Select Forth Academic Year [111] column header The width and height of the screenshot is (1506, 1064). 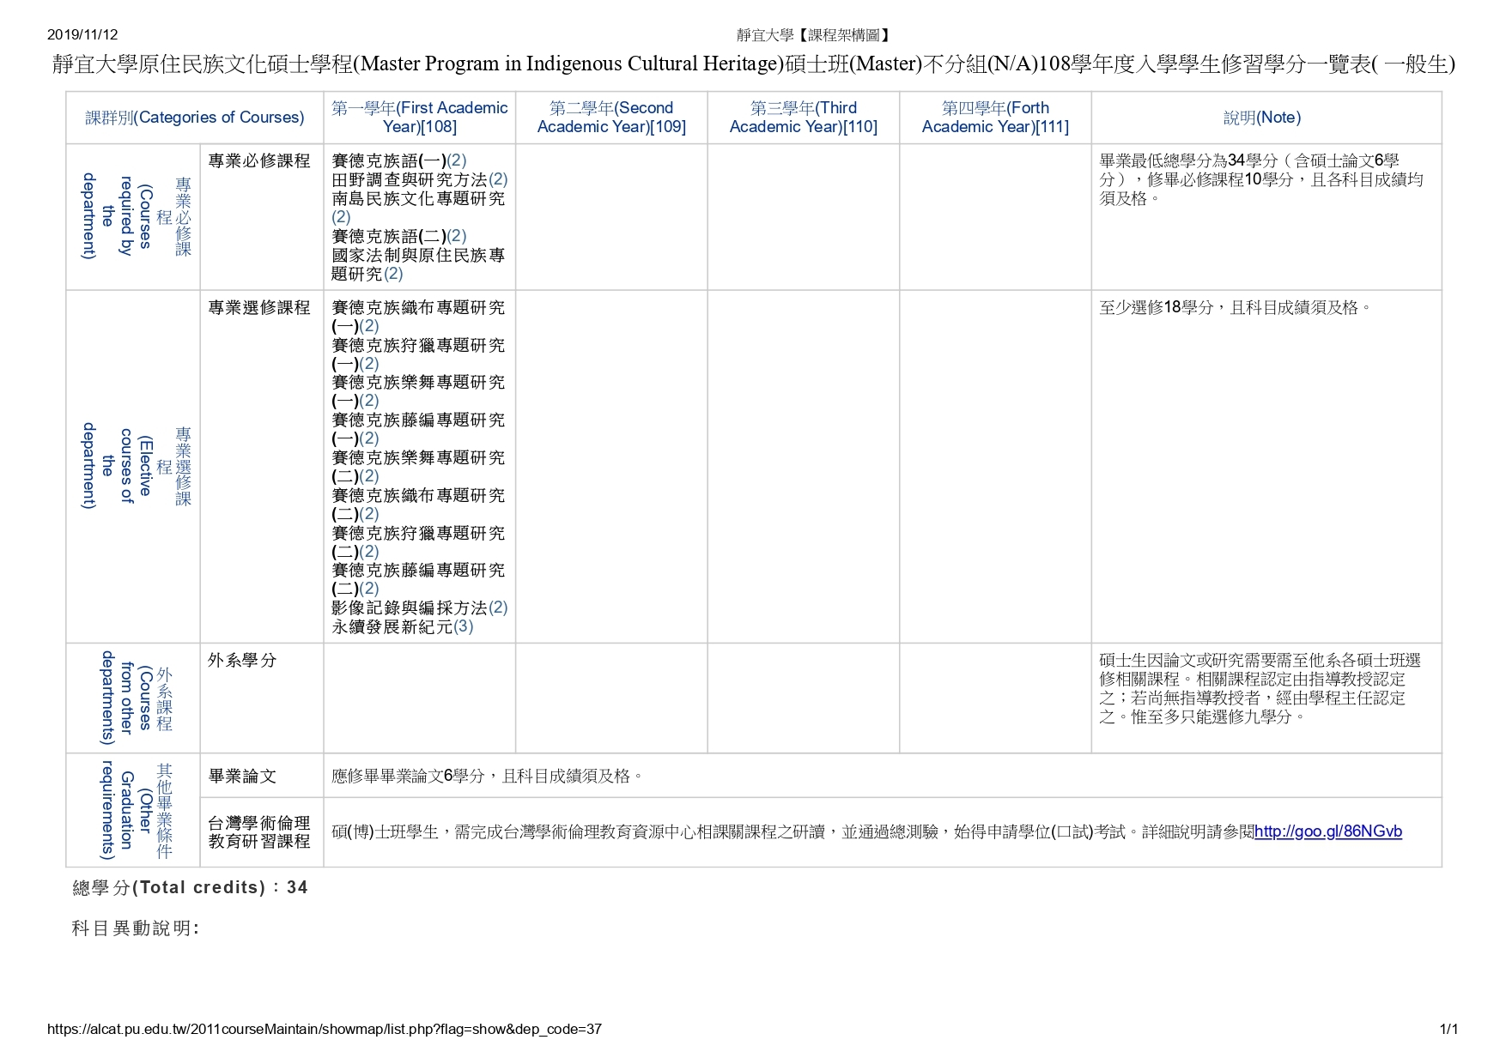pos(995,118)
